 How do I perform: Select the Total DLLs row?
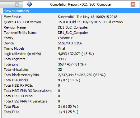[x=72, y=112]
